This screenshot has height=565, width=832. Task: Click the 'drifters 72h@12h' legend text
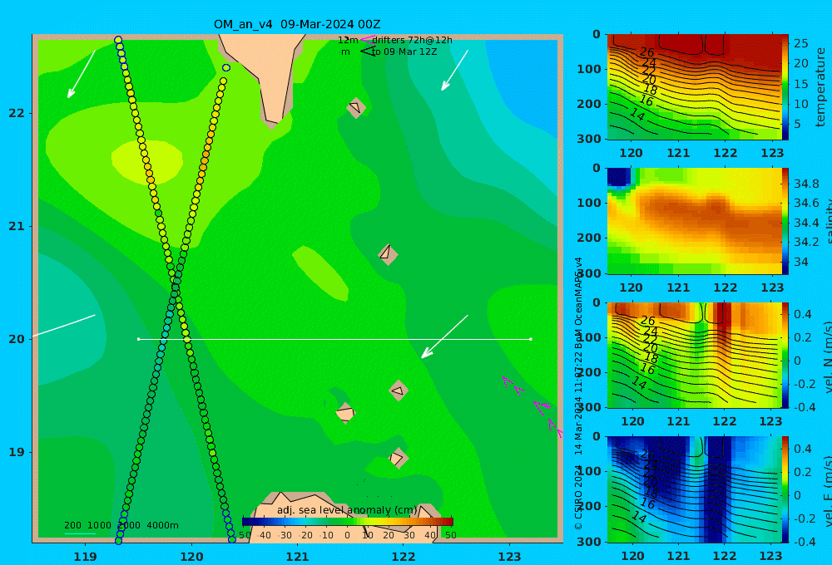pos(413,40)
